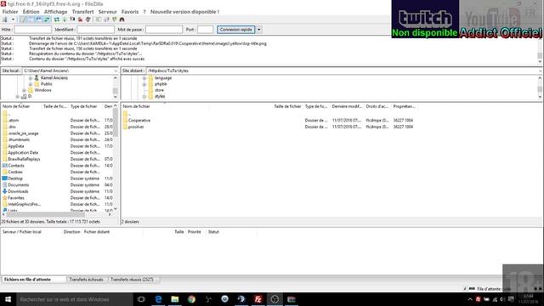Click the process queue toolbar icon

(x=65, y=20)
